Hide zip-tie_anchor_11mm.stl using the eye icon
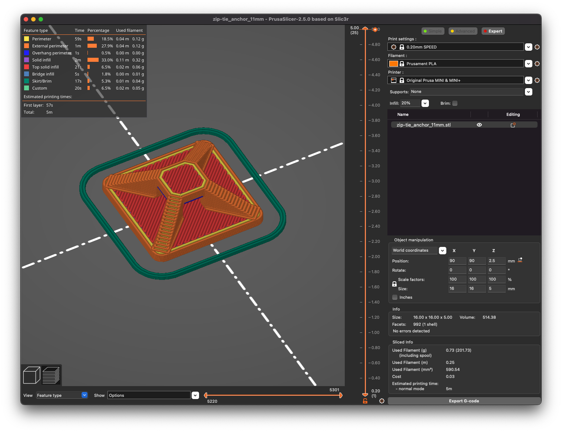The width and height of the screenshot is (562, 432). pos(479,125)
